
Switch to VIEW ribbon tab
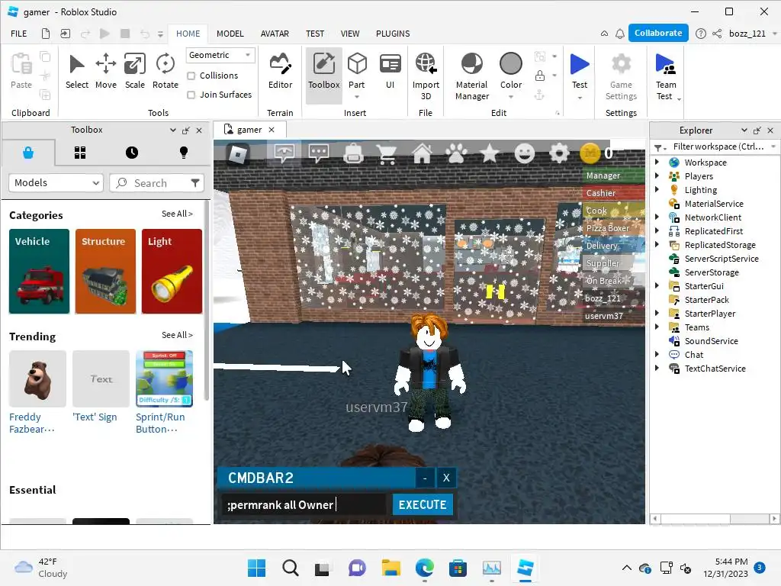point(350,34)
